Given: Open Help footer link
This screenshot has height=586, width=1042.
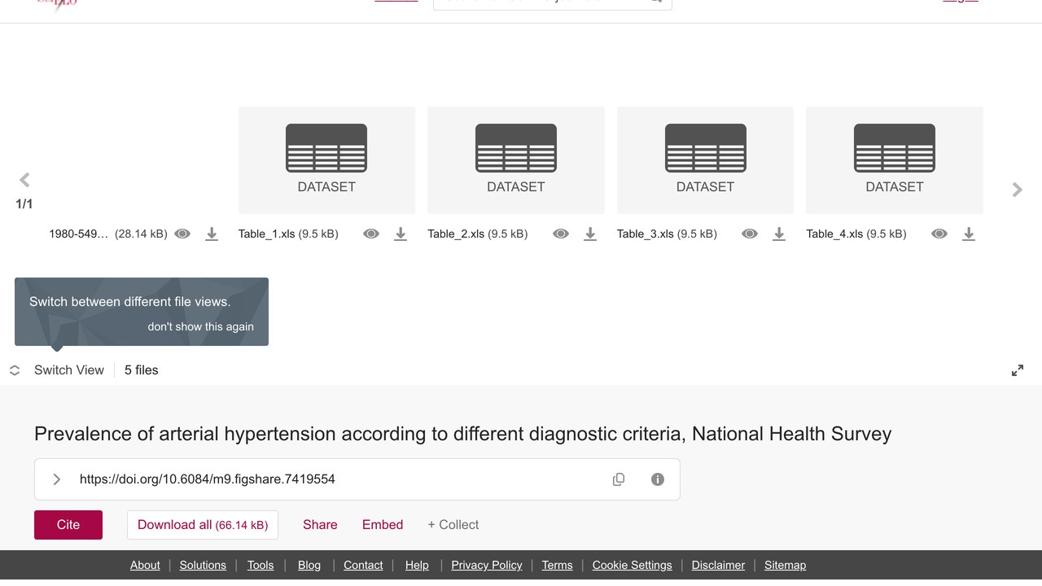Looking at the screenshot, I should 417,565.
